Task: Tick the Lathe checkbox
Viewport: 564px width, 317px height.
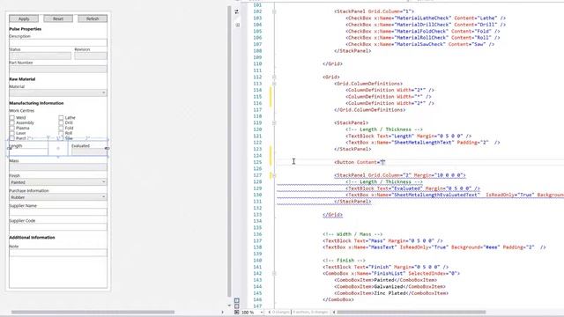Action: click(61, 117)
